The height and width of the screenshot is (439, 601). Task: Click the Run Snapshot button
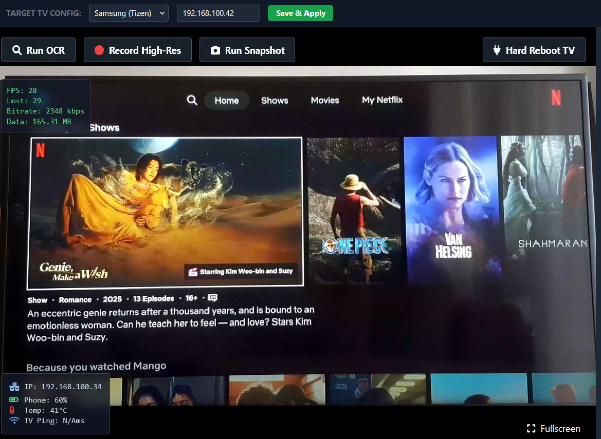(x=247, y=50)
